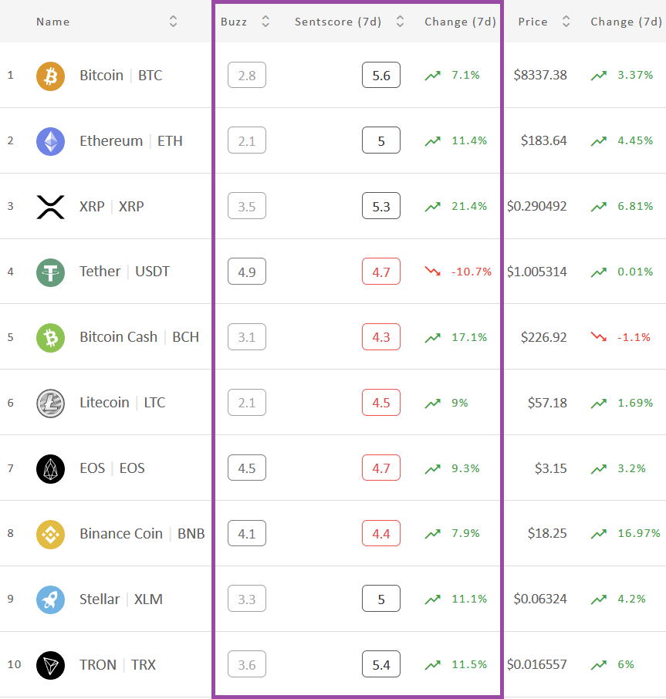
Task: Click Tether's red 4.7 sentscore box
Action: click(381, 272)
